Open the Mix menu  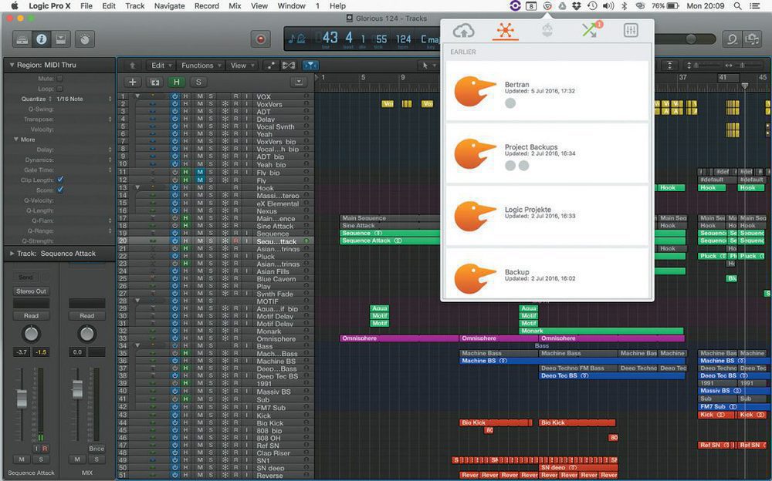coord(235,6)
